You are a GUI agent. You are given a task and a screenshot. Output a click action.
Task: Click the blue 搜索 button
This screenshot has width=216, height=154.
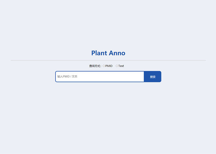153,77
